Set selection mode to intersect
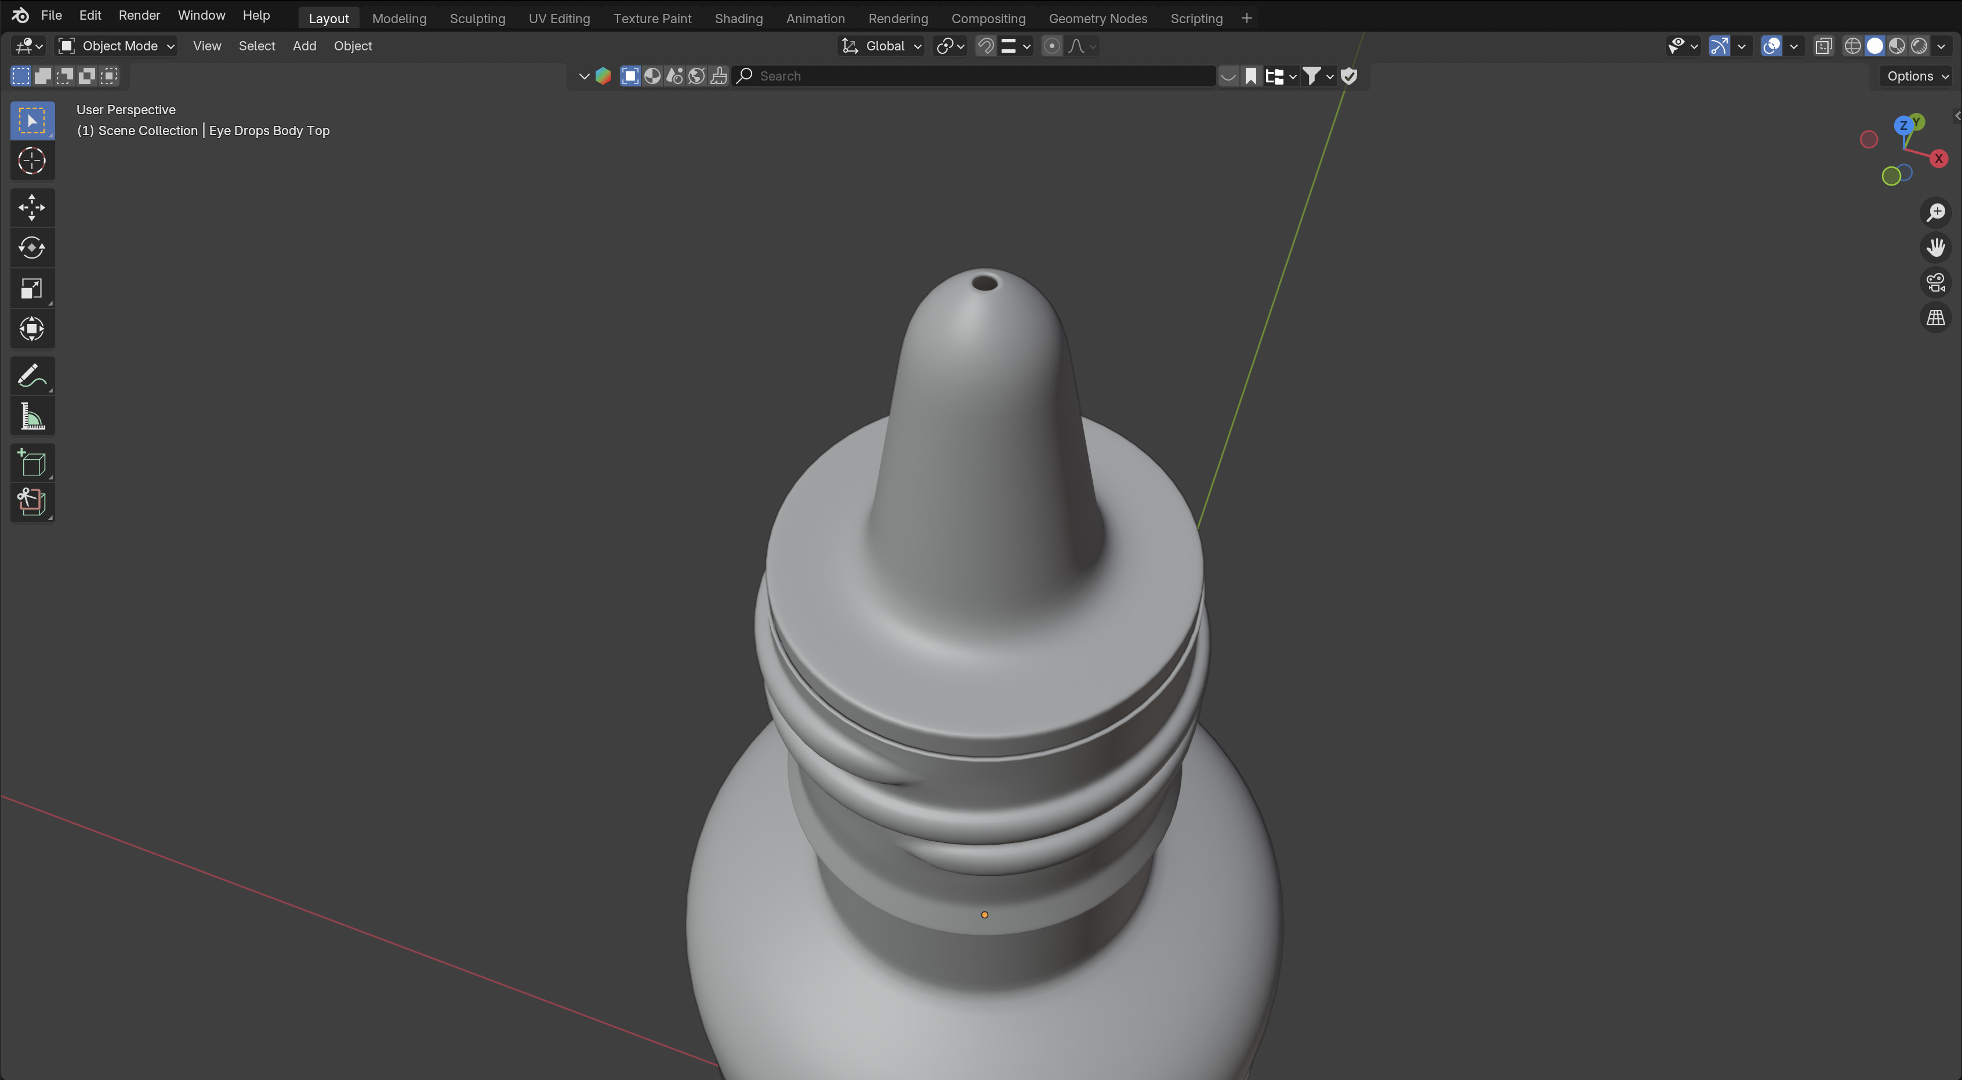Viewport: 1962px width, 1080px height. click(109, 75)
